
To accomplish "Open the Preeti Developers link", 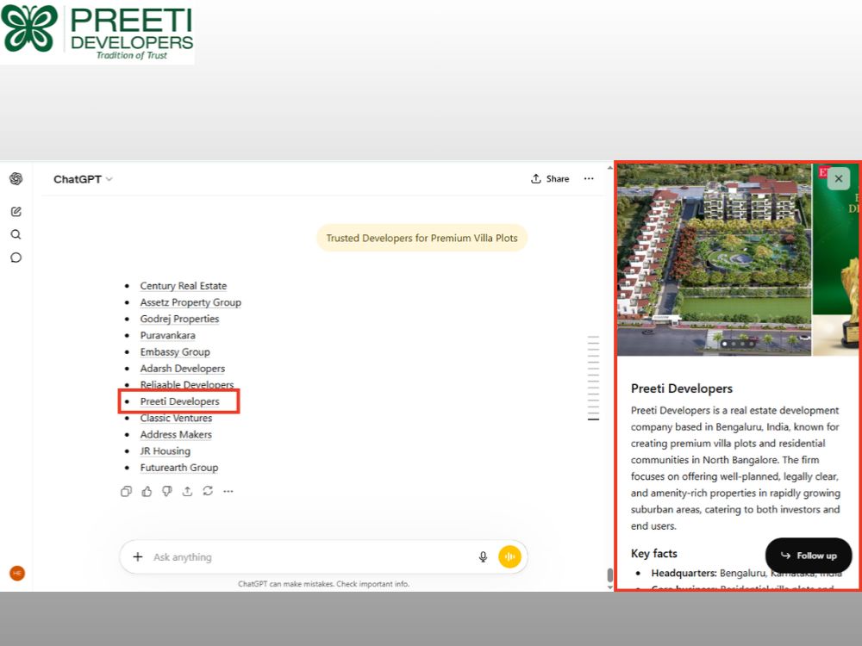I will [179, 401].
